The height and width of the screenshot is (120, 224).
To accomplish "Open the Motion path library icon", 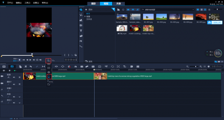I will (x=81, y=46).
